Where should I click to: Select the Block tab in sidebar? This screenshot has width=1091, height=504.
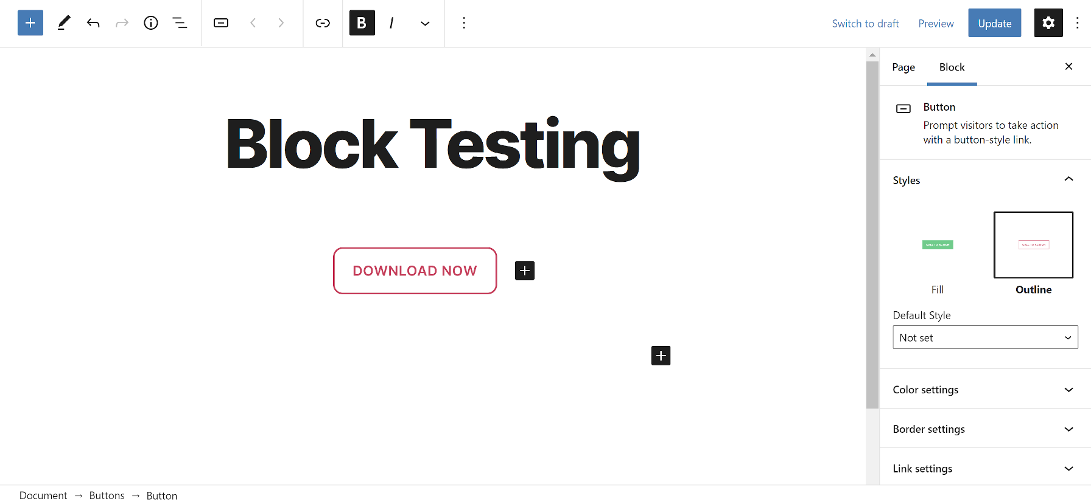coord(952,67)
